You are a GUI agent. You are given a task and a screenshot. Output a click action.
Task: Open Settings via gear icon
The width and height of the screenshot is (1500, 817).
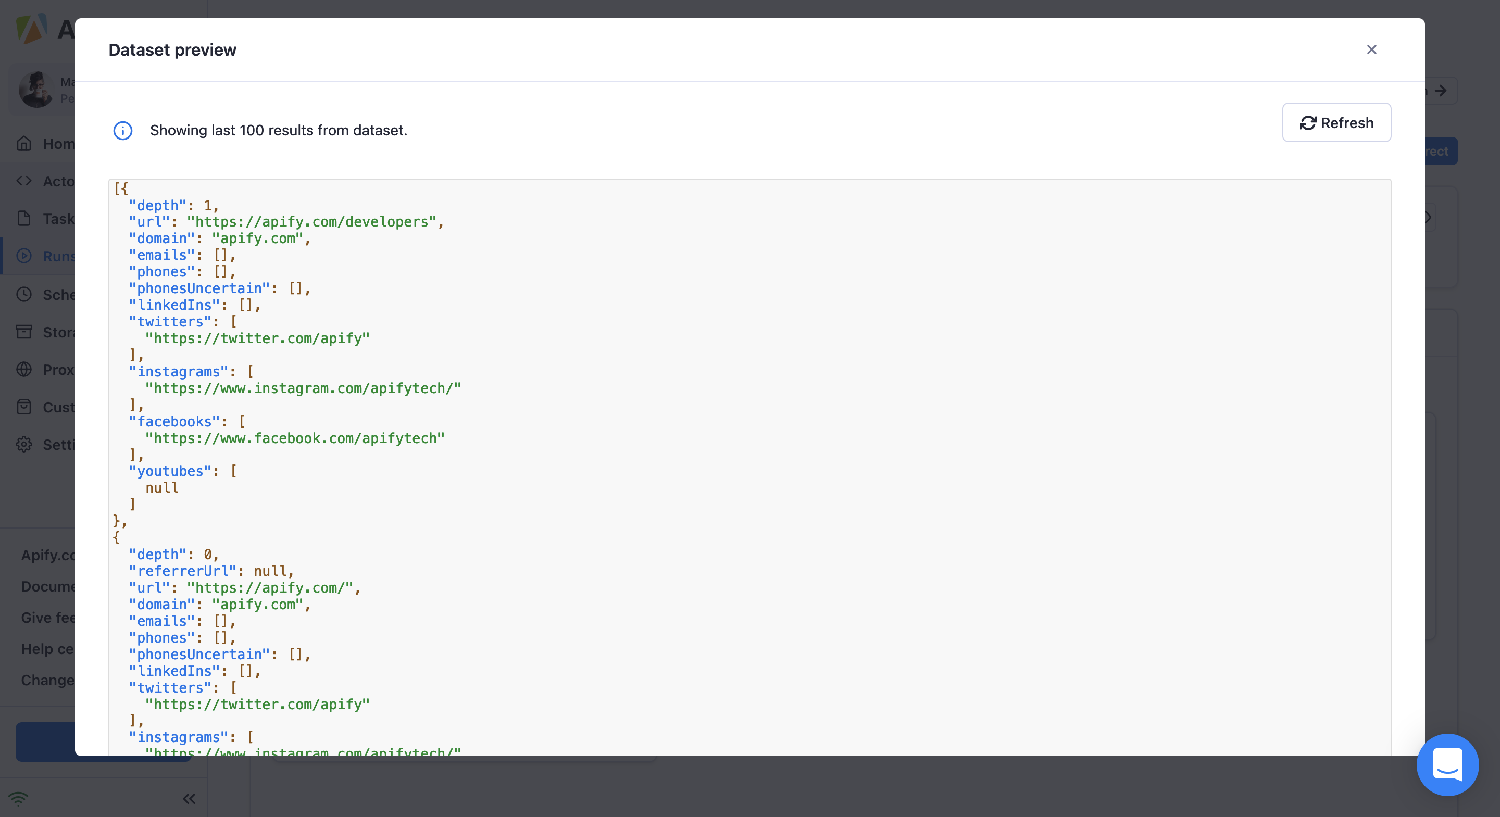[x=24, y=444]
